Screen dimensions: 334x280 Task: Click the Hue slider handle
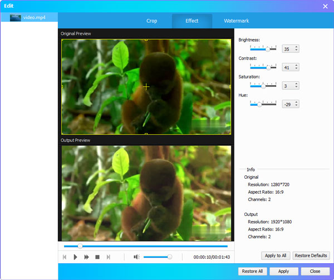pyautogui.click(x=259, y=105)
